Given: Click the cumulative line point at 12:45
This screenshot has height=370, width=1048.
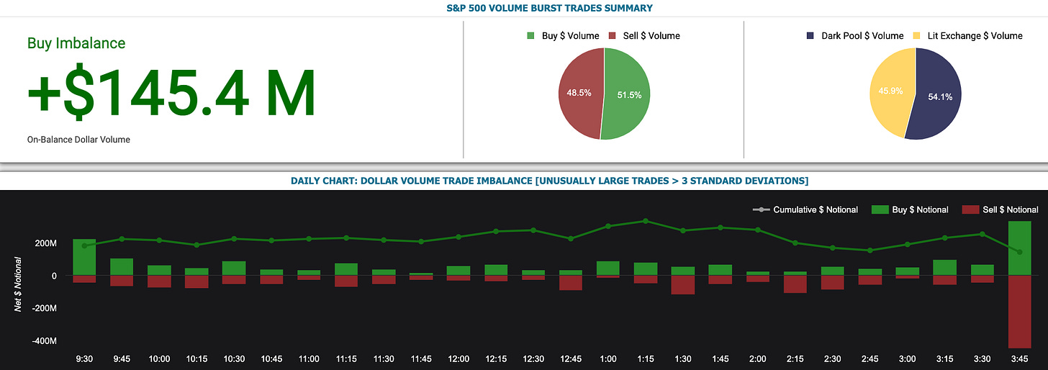Looking at the screenshot, I should click(571, 238).
